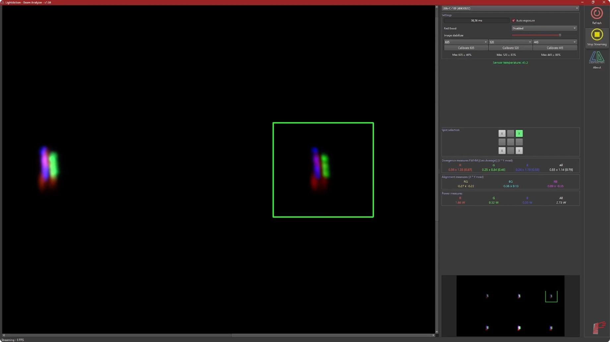The height and width of the screenshot is (342, 610).
Task: Click the Sensor temperature: 45.2 text
Action: point(510,63)
